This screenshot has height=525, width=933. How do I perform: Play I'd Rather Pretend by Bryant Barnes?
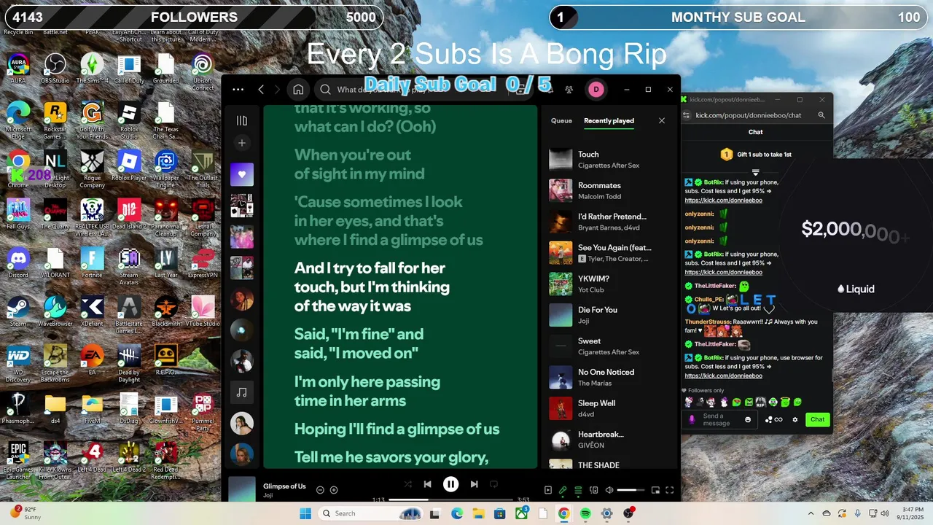pyautogui.click(x=611, y=222)
